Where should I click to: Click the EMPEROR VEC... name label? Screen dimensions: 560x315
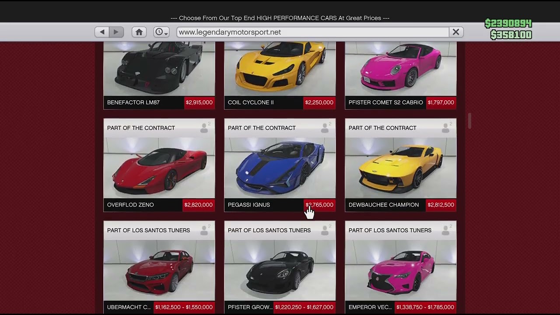pos(370,307)
